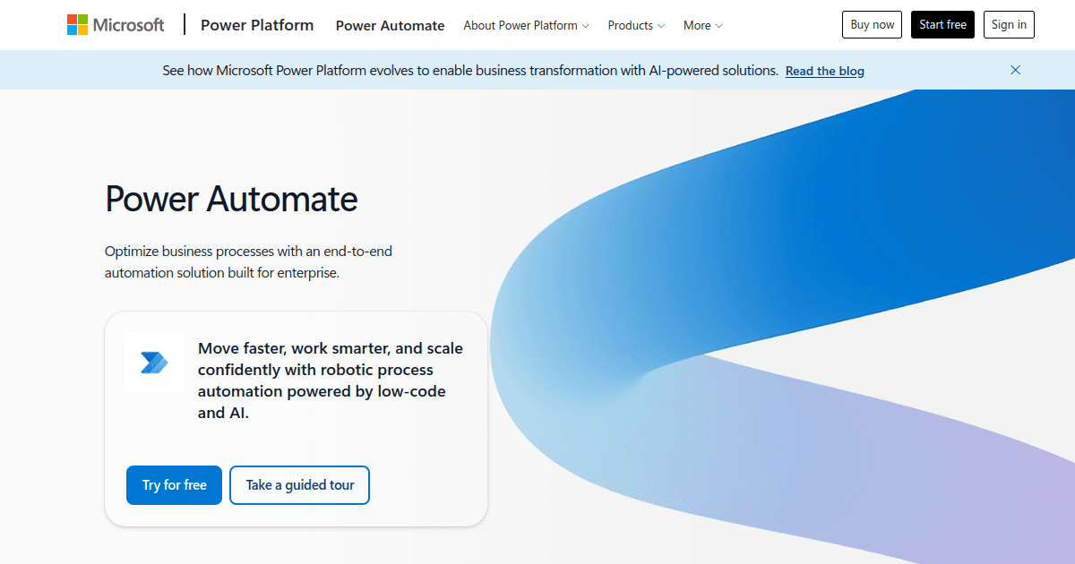
Task: Open the Power Automate nav link
Action: [x=390, y=25]
